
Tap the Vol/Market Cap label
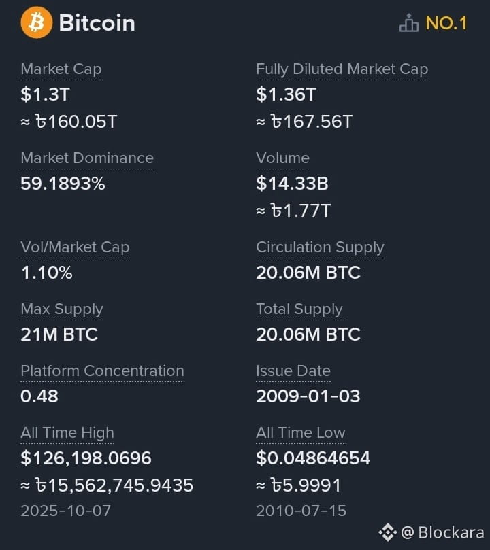[75, 247]
